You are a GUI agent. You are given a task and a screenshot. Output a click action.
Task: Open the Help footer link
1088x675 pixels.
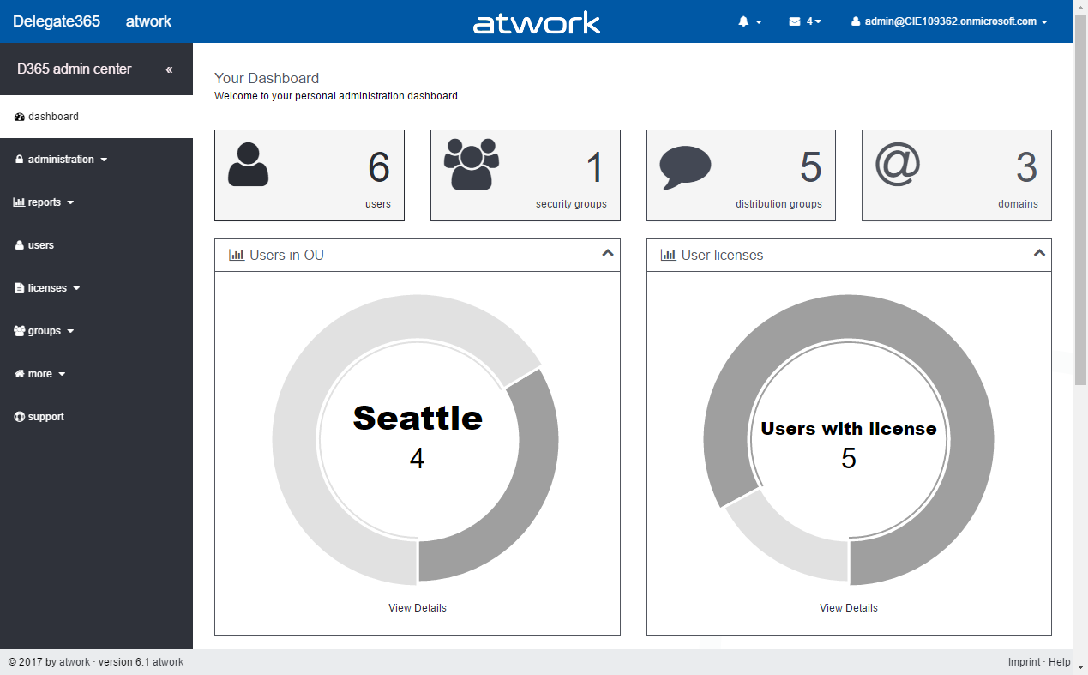tap(1060, 662)
